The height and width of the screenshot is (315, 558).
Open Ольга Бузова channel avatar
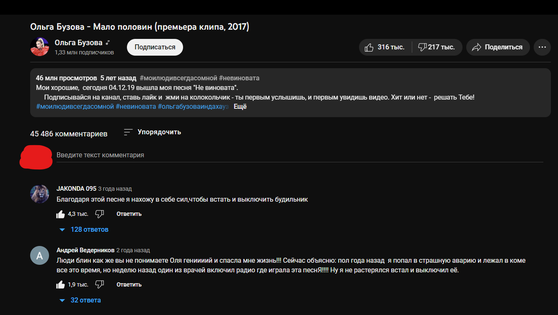point(40,47)
